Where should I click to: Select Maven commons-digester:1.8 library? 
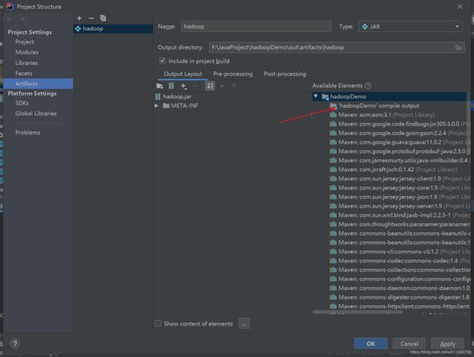point(400,297)
